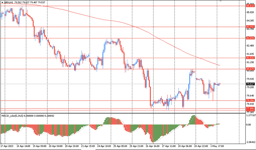This screenshot has height=150, width=256.
Task: Click the gray chart shift triangle marker
Action: [x=220, y=1]
